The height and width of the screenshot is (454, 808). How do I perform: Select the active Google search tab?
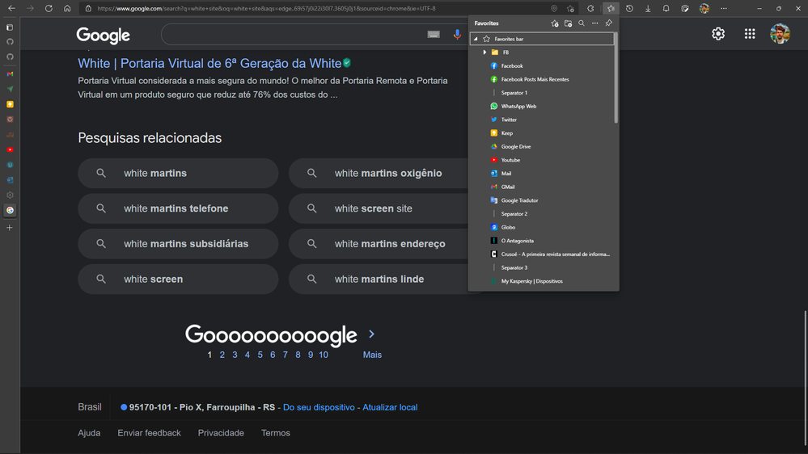tap(10, 210)
